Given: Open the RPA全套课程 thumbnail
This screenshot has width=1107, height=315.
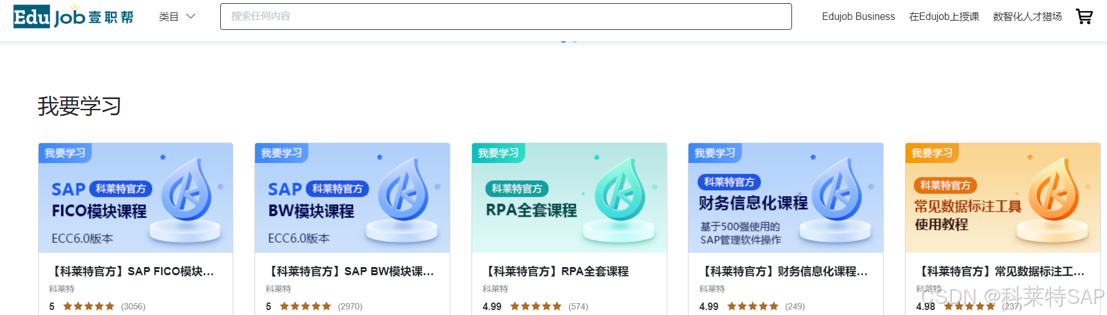Looking at the screenshot, I should pyautogui.click(x=569, y=198).
